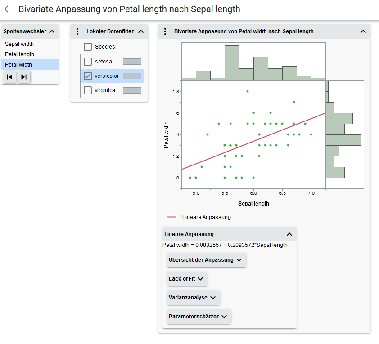379x344 pixels.
Task: Toggle the Species checkbox
Action: tap(88, 47)
